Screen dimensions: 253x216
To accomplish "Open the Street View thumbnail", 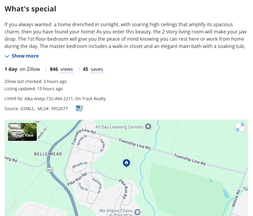I will 22,132.
